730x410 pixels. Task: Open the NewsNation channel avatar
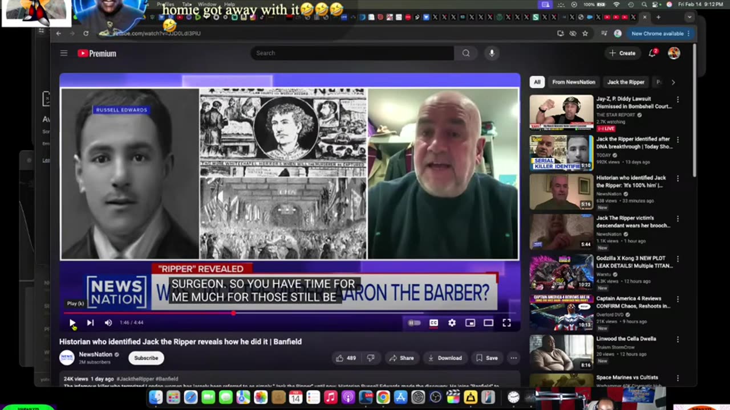(67, 358)
